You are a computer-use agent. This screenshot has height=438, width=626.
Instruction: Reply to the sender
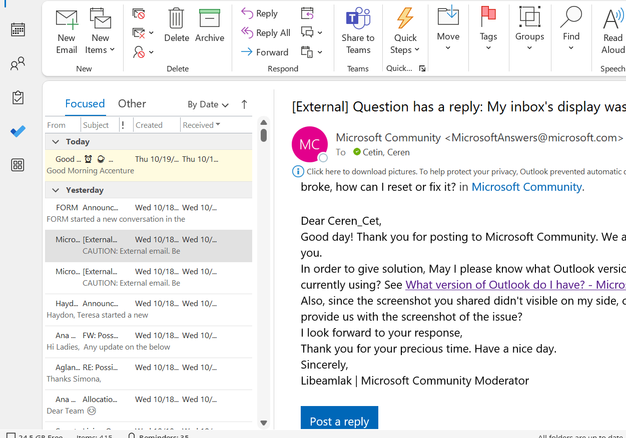[x=259, y=13]
